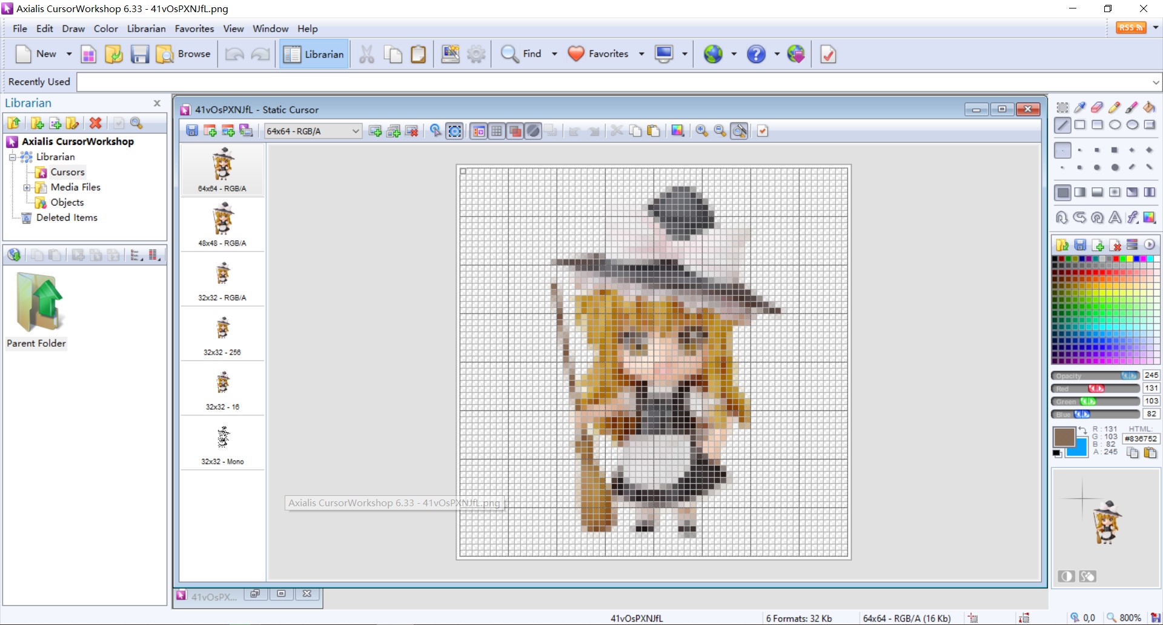Toggle the grid display button
This screenshot has width=1163, height=625.
pos(497,131)
